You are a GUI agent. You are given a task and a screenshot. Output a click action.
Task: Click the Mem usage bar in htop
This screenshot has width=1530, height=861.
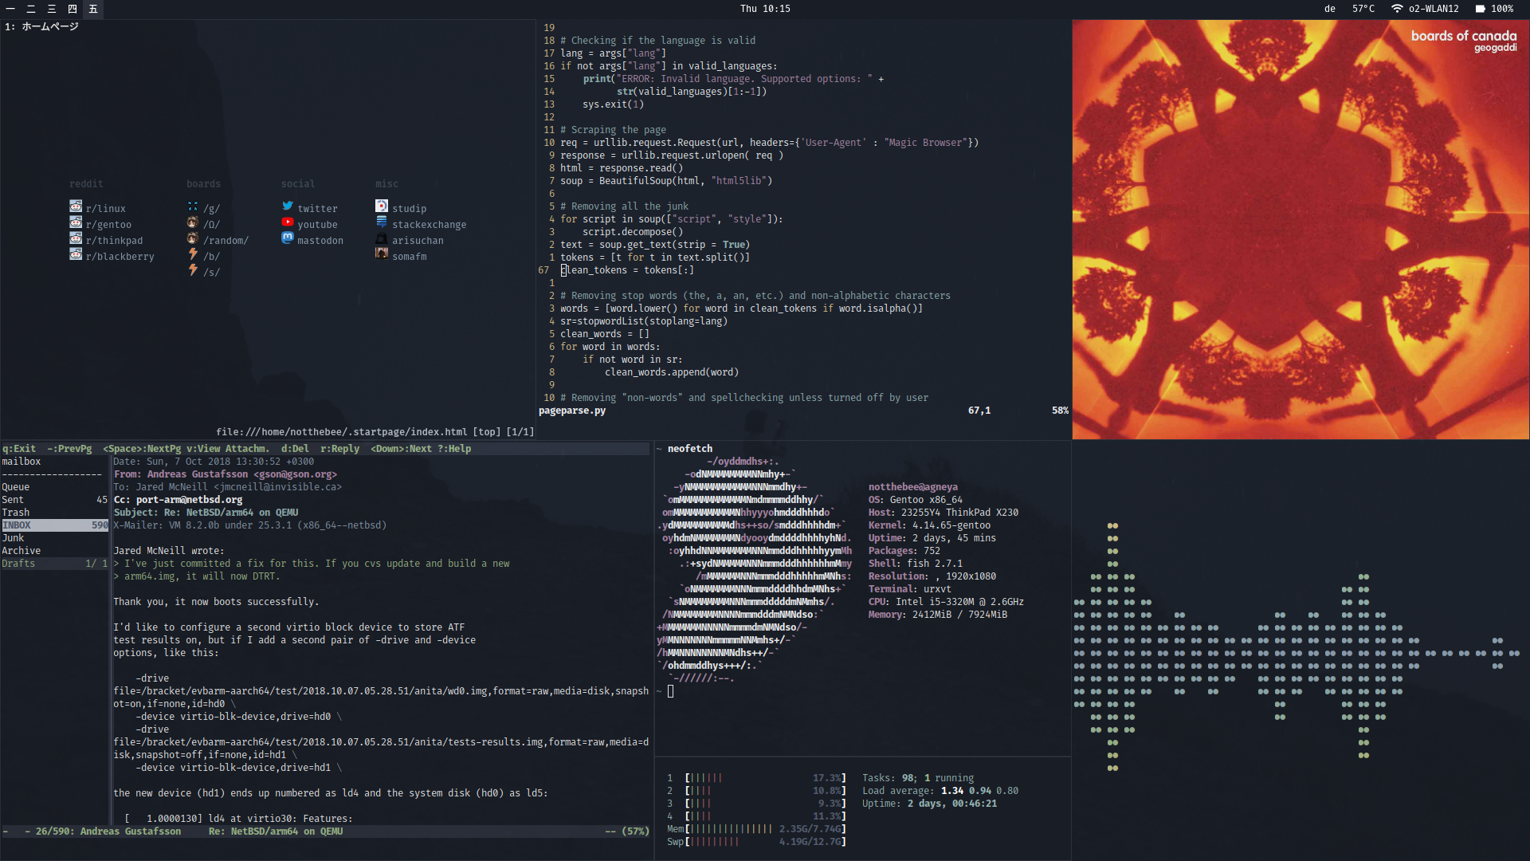[x=756, y=829]
